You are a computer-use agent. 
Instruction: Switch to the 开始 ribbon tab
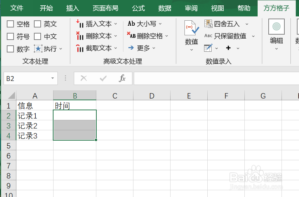pyautogui.click(x=46, y=8)
